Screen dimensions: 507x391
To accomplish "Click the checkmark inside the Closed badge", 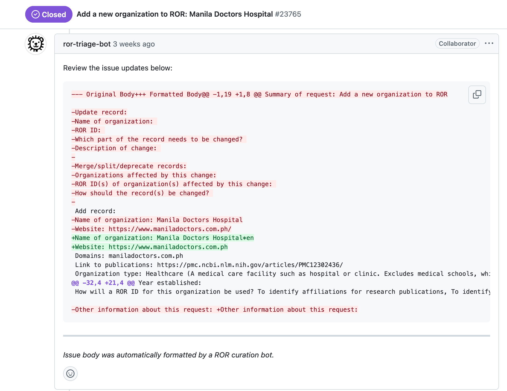I will point(36,14).
